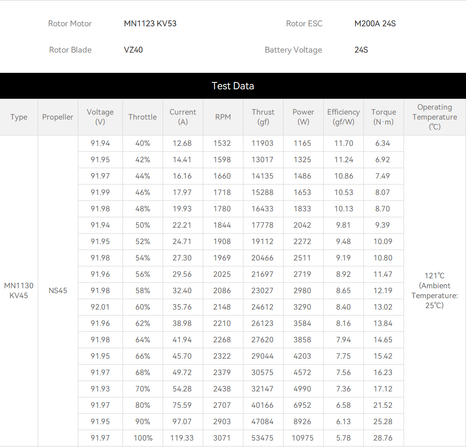The width and height of the screenshot is (466, 447).
Task: Click the Operating Temperature column header
Action: coord(434,117)
